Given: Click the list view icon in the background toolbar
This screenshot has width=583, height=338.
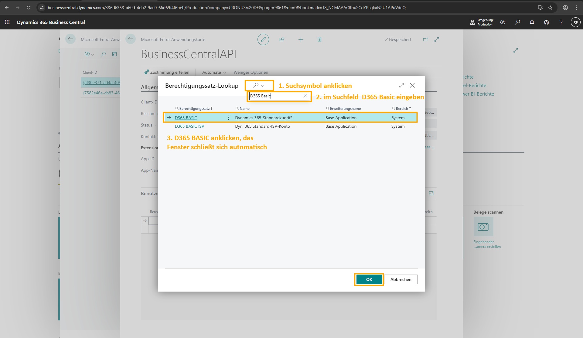Looking at the screenshot, I should [114, 54].
